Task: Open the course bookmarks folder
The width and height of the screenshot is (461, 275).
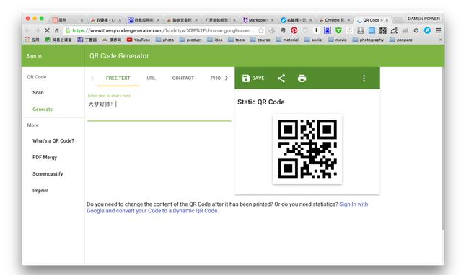Action: click(260, 40)
